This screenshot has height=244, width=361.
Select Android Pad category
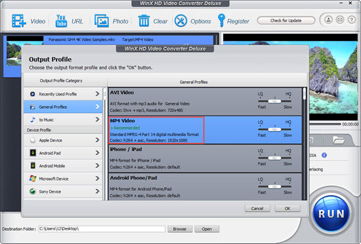(63, 153)
